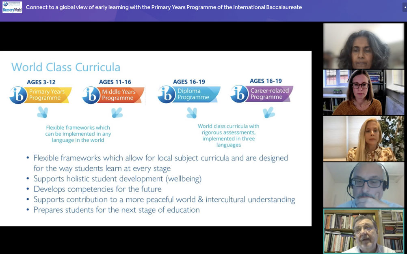Click 'Flexible frameworks which can be implemented' caption
Viewport: 407px width, 254px height.
(78, 134)
